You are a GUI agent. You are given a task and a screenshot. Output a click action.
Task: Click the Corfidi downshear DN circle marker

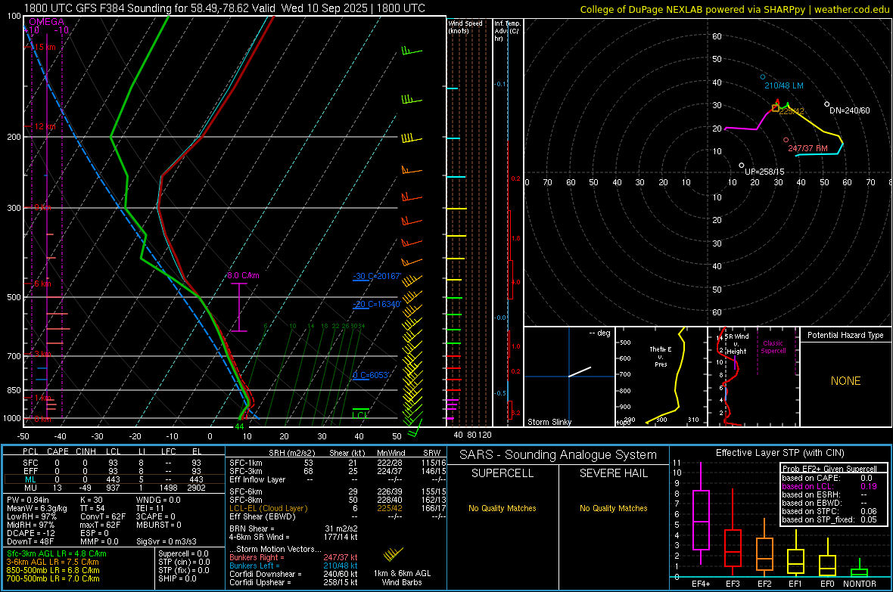pyautogui.click(x=827, y=104)
